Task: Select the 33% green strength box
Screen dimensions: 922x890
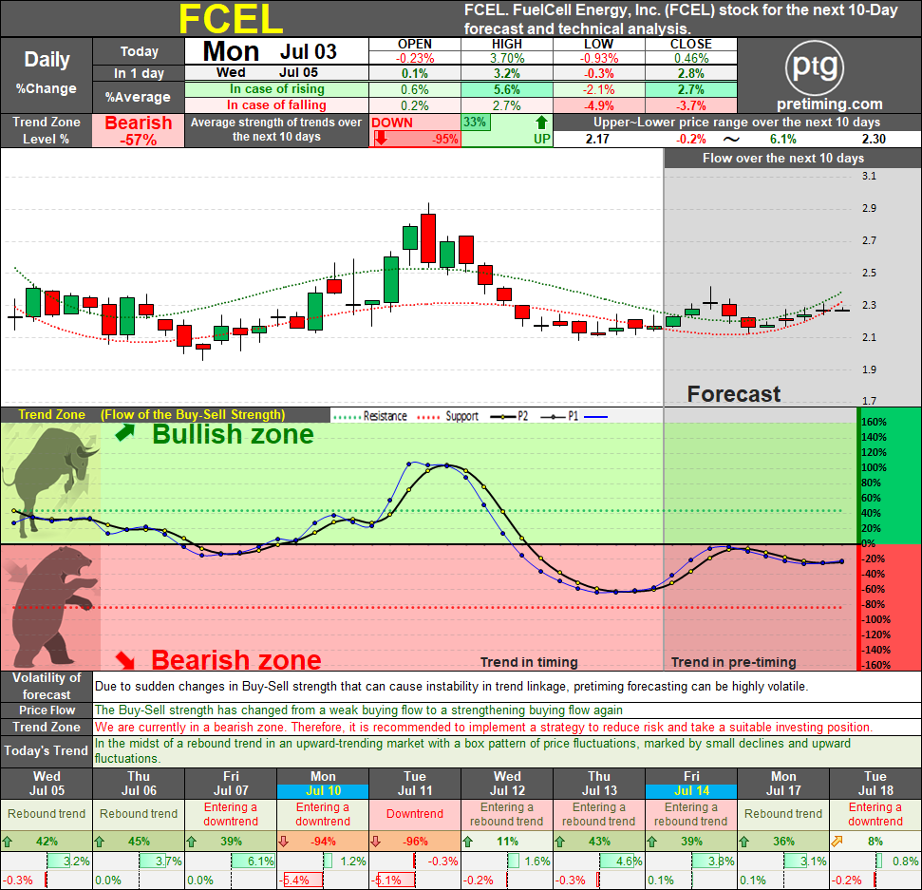Action: [475, 123]
